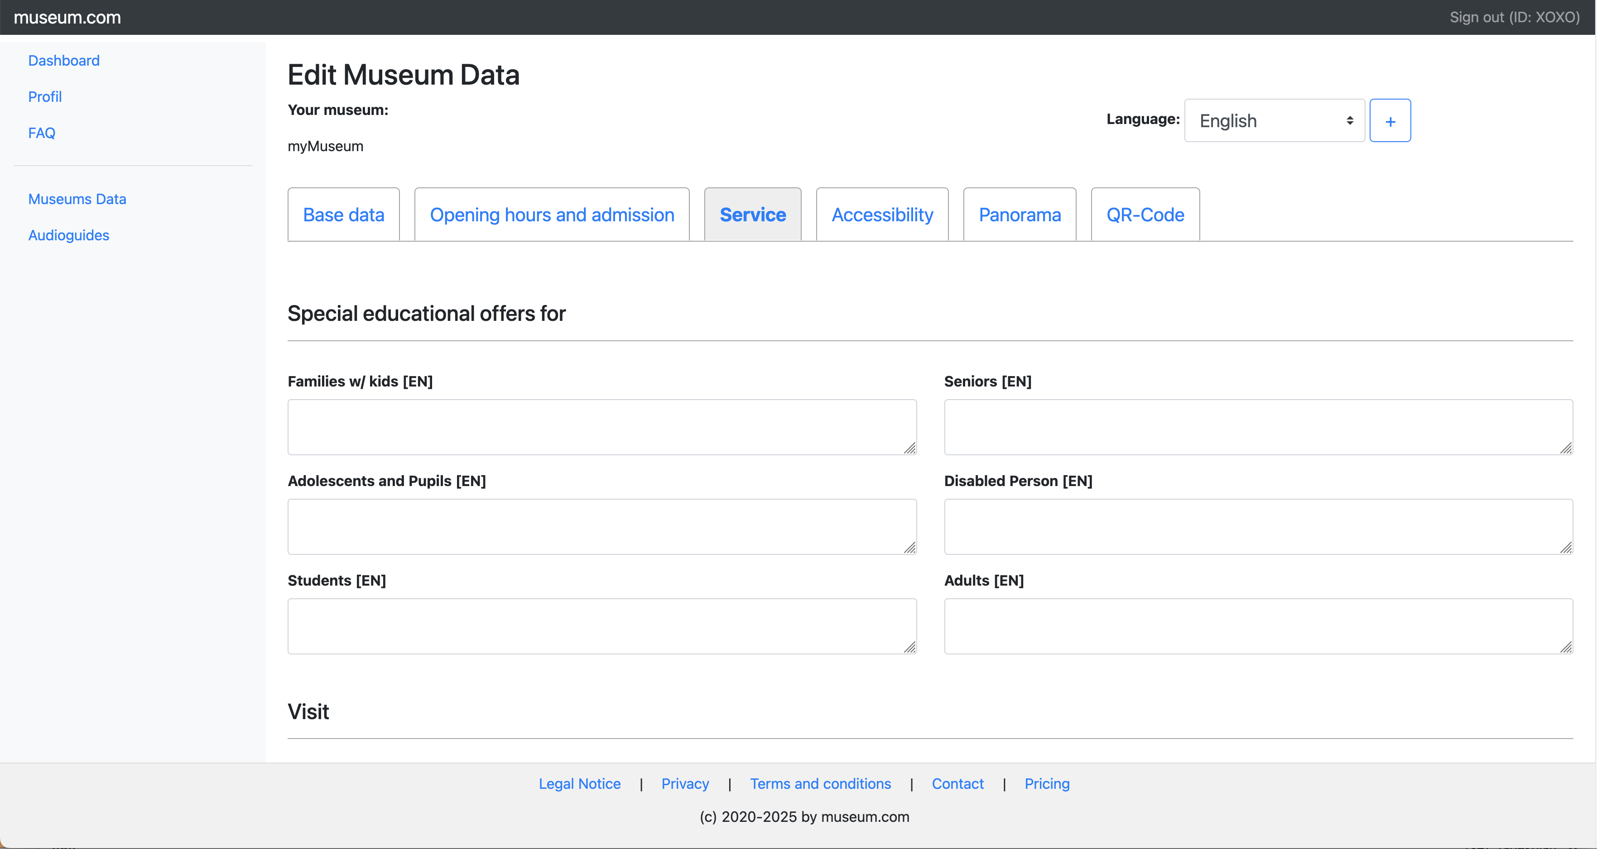Open Opening hours and admission tab
Image resolution: width=1597 pixels, height=849 pixels.
[552, 215]
